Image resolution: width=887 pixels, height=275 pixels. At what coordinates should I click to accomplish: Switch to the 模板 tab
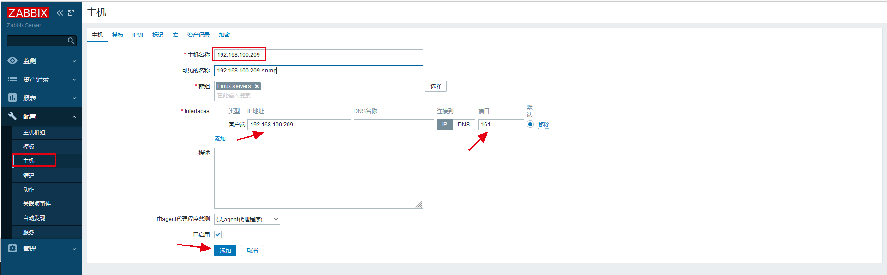(118, 35)
